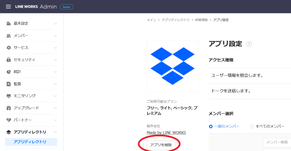Collapse the アプリディレクトリ section chevron
The width and height of the screenshot is (291, 151).
55,132
